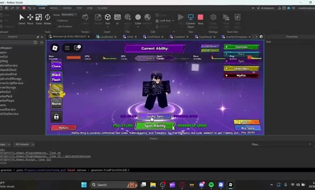The width and height of the screenshot is (315, 190).
Task: Open the AI Assistant
Action: click(x=266, y=8)
